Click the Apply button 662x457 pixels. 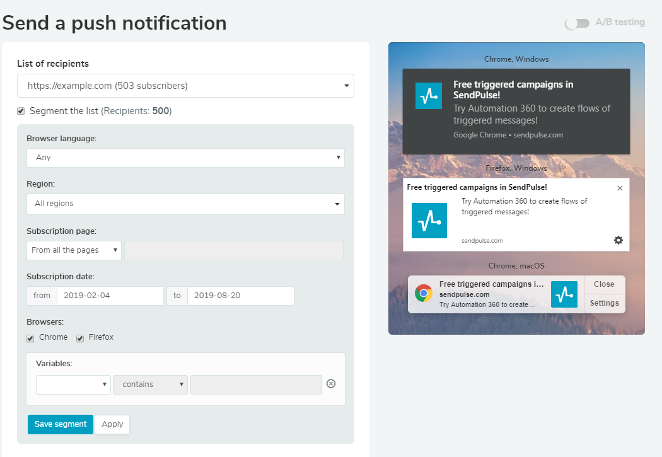tap(112, 424)
